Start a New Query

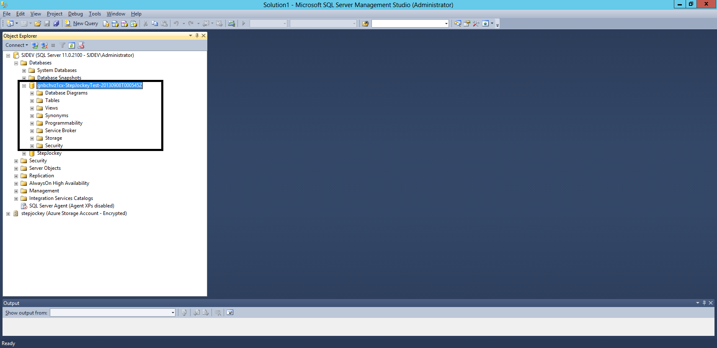pyautogui.click(x=82, y=23)
